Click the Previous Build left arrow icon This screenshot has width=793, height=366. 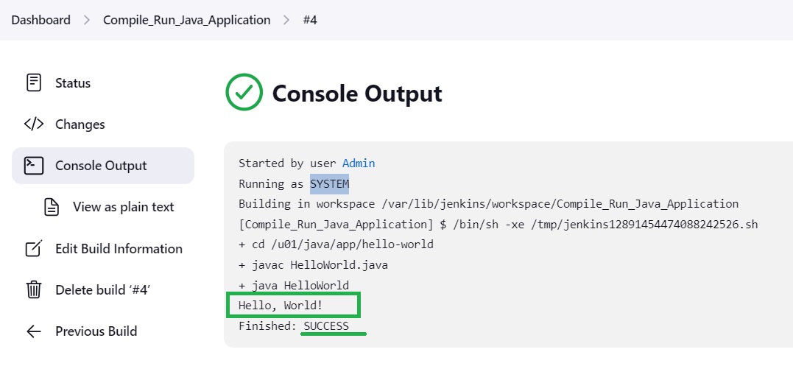coord(33,331)
